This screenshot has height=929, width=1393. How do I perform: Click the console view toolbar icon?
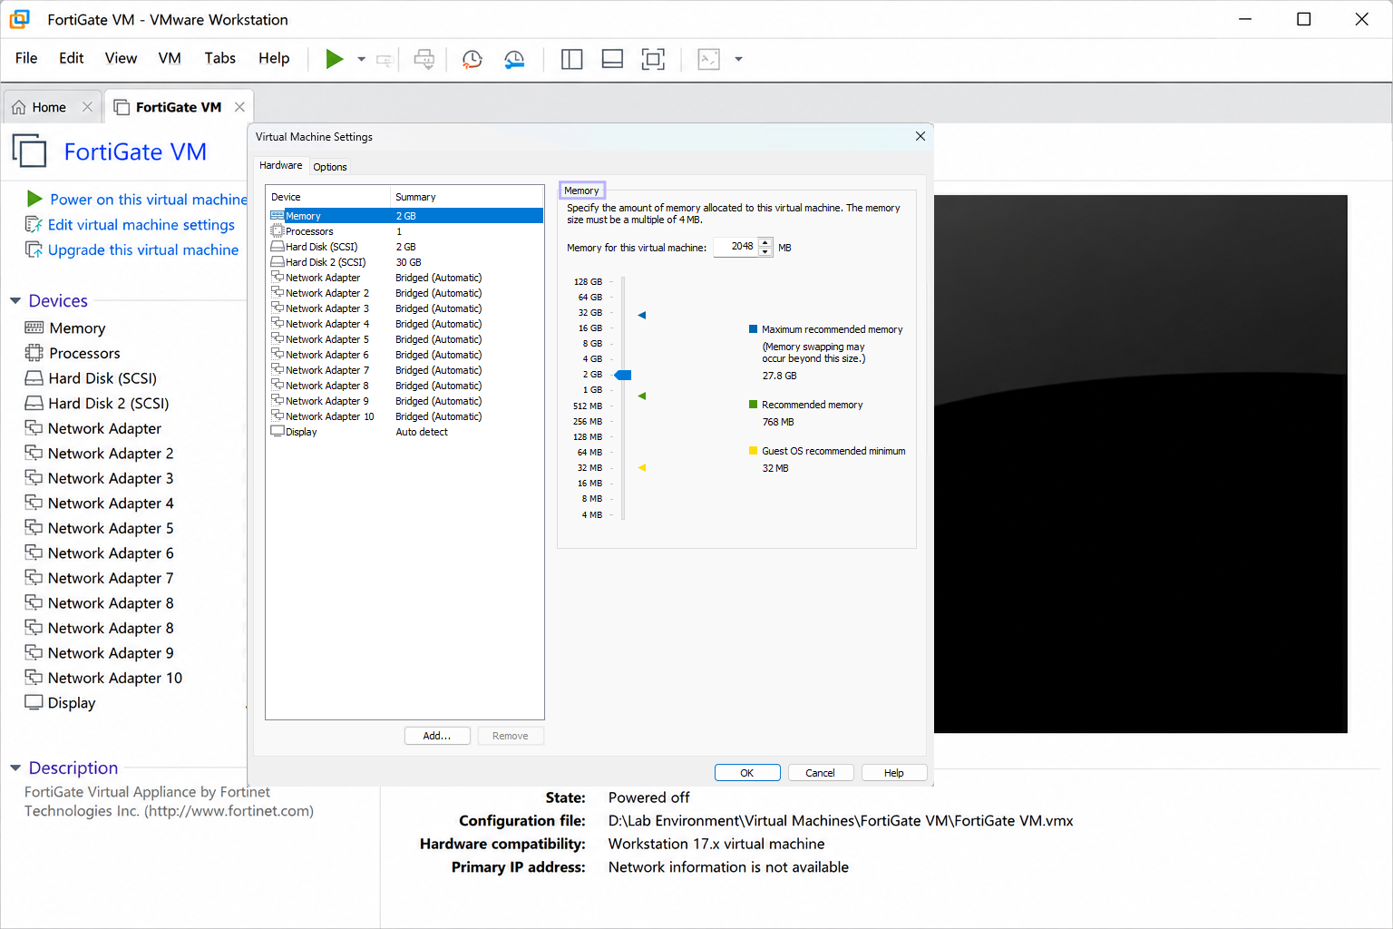[x=709, y=60]
